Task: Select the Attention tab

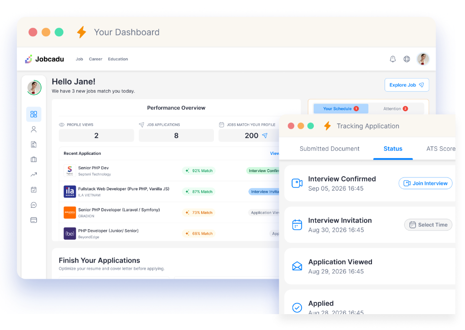Action: (396, 108)
